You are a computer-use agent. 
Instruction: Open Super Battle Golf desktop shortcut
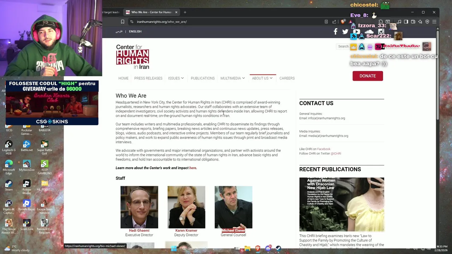(44, 147)
